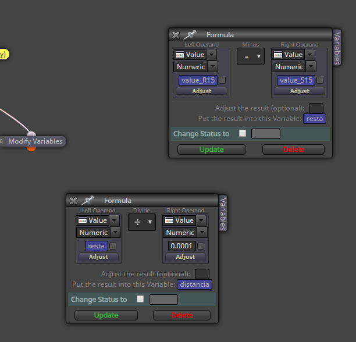
Task: Click the value_S15 variable field
Action: click(x=296, y=80)
